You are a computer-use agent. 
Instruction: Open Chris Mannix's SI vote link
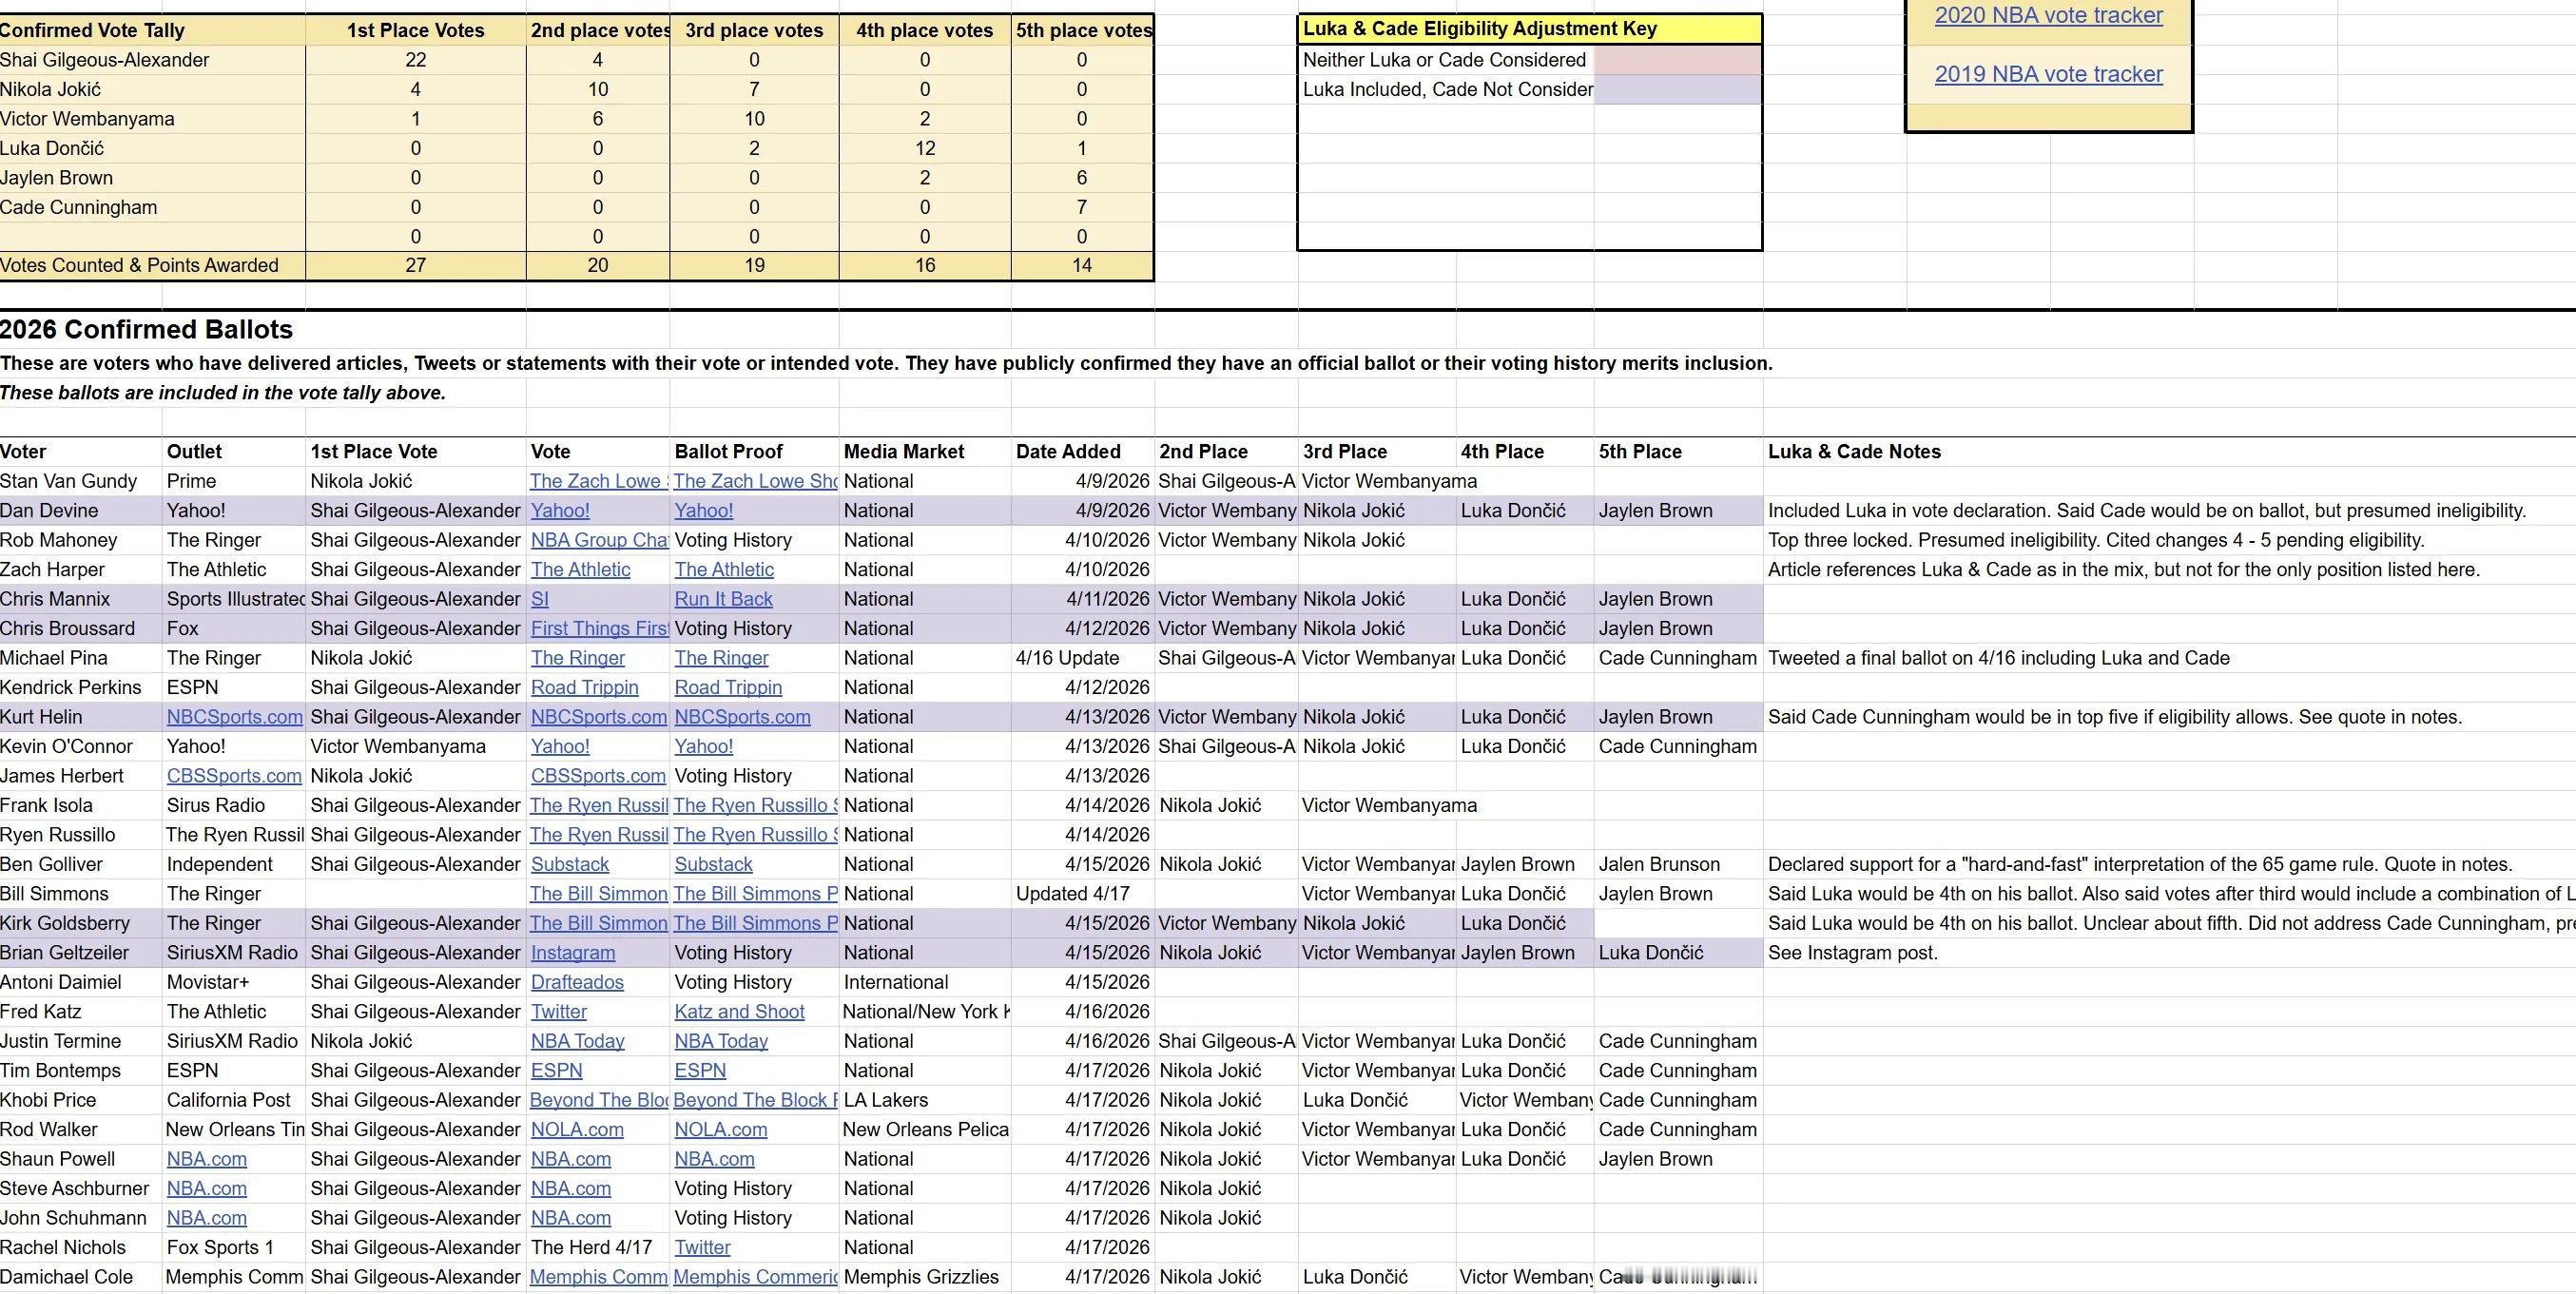coord(539,599)
